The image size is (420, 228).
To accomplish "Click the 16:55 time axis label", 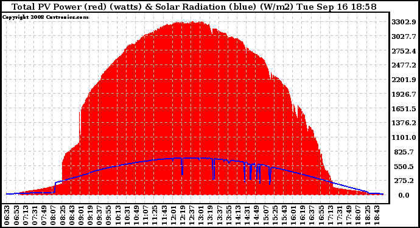I will (x=321, y=215).
